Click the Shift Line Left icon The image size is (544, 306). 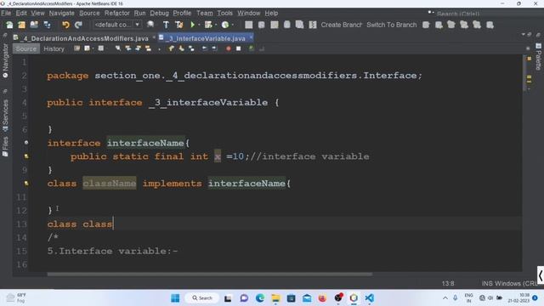click(205, 48)
